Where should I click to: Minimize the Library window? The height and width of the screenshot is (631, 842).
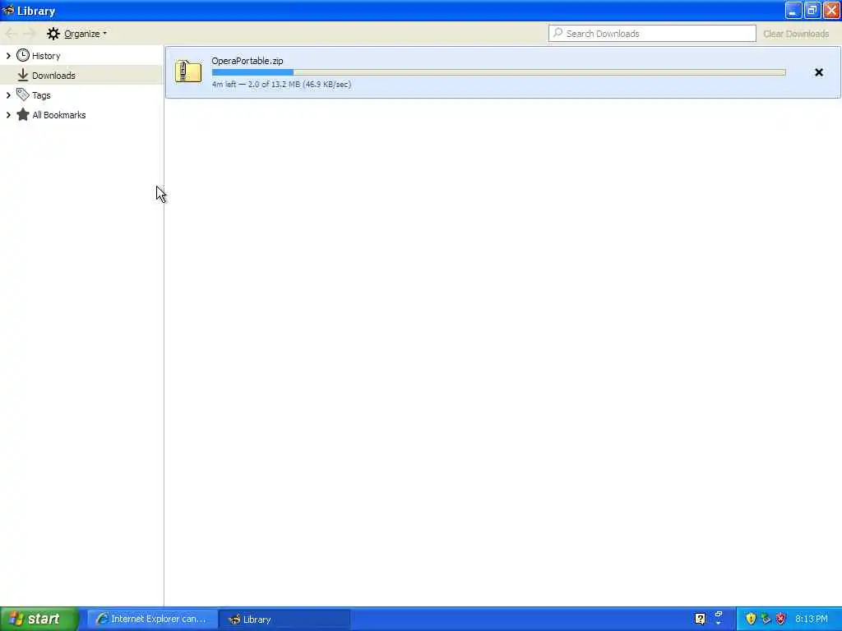click(793, 10)
